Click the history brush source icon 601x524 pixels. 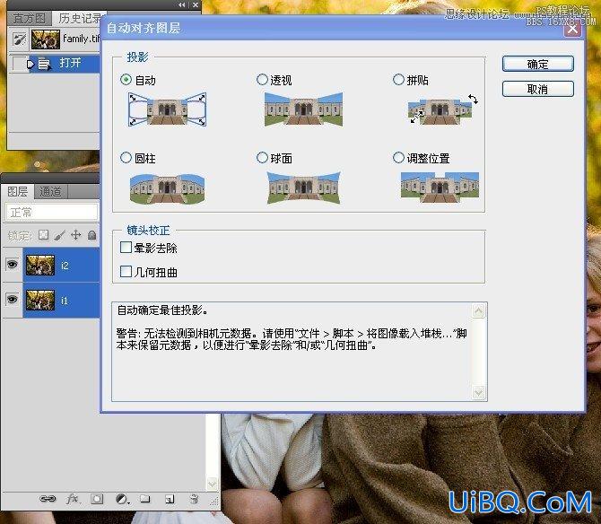pyautogui.click(x=19, y=39)
